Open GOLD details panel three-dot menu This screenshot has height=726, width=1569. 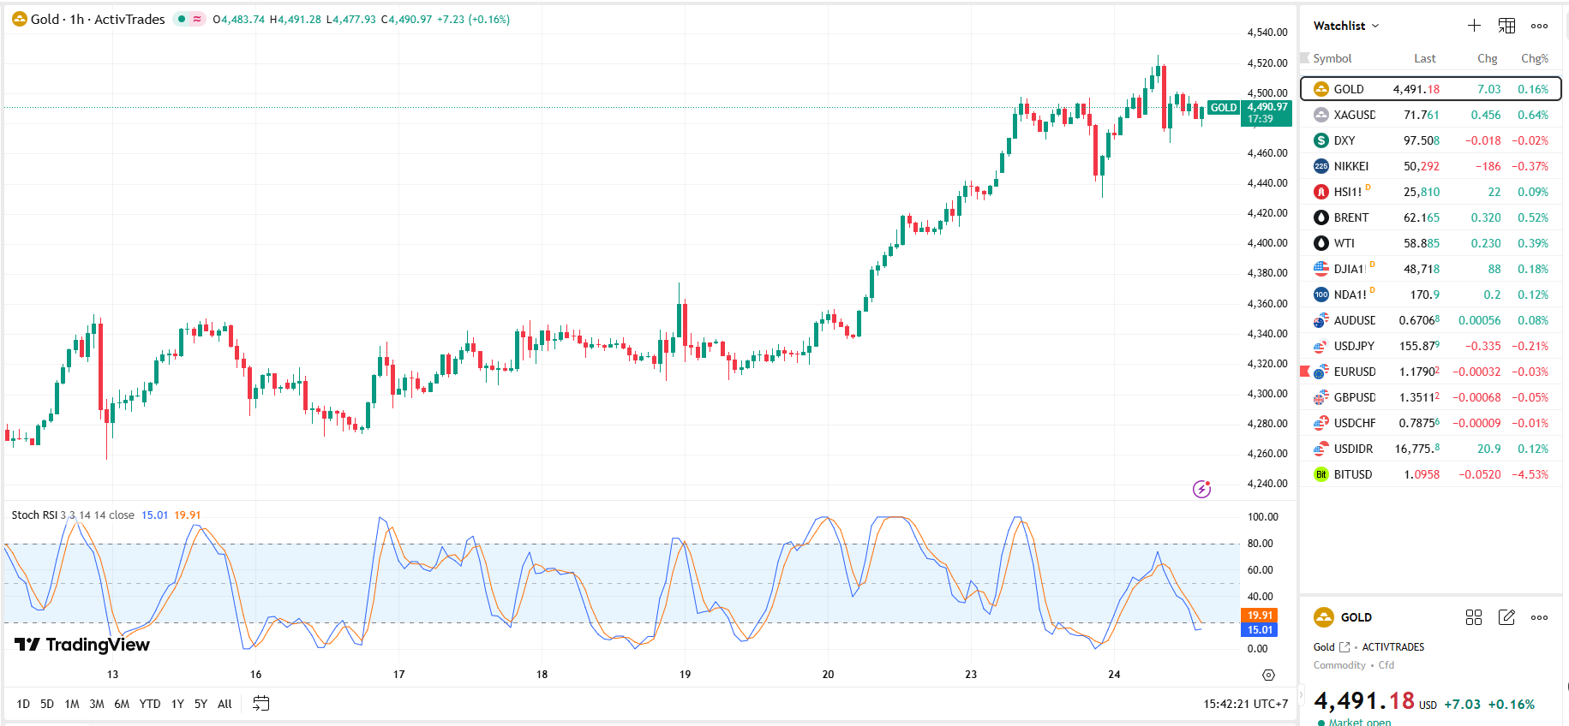(x=1539, y=617)
